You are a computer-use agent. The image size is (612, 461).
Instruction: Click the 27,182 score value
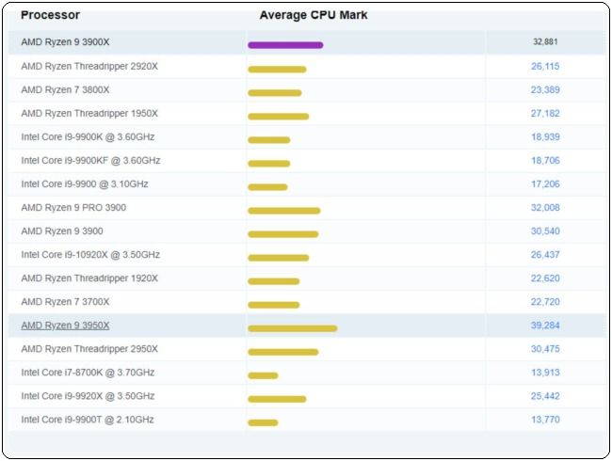point(545,113)
